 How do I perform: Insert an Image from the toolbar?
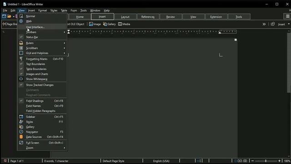point(95,24)
